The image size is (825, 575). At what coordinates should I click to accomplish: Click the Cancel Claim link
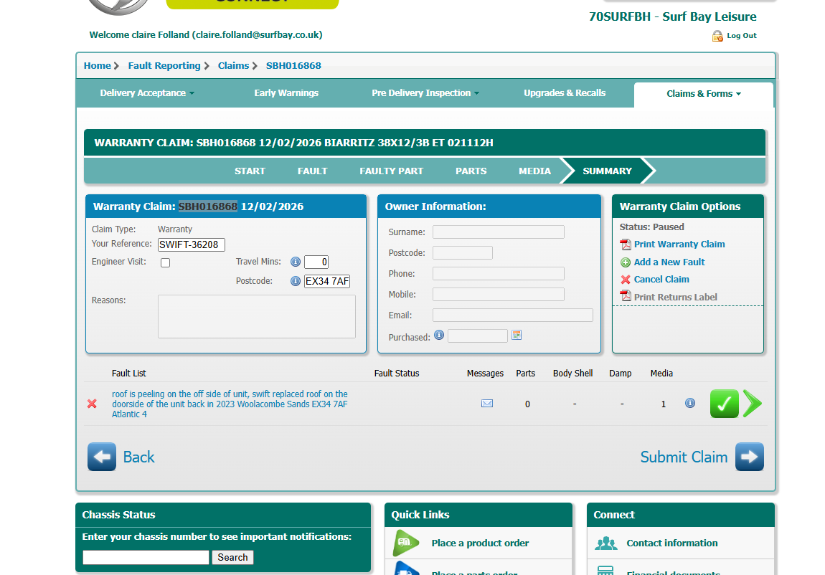(x=661, y=280)
